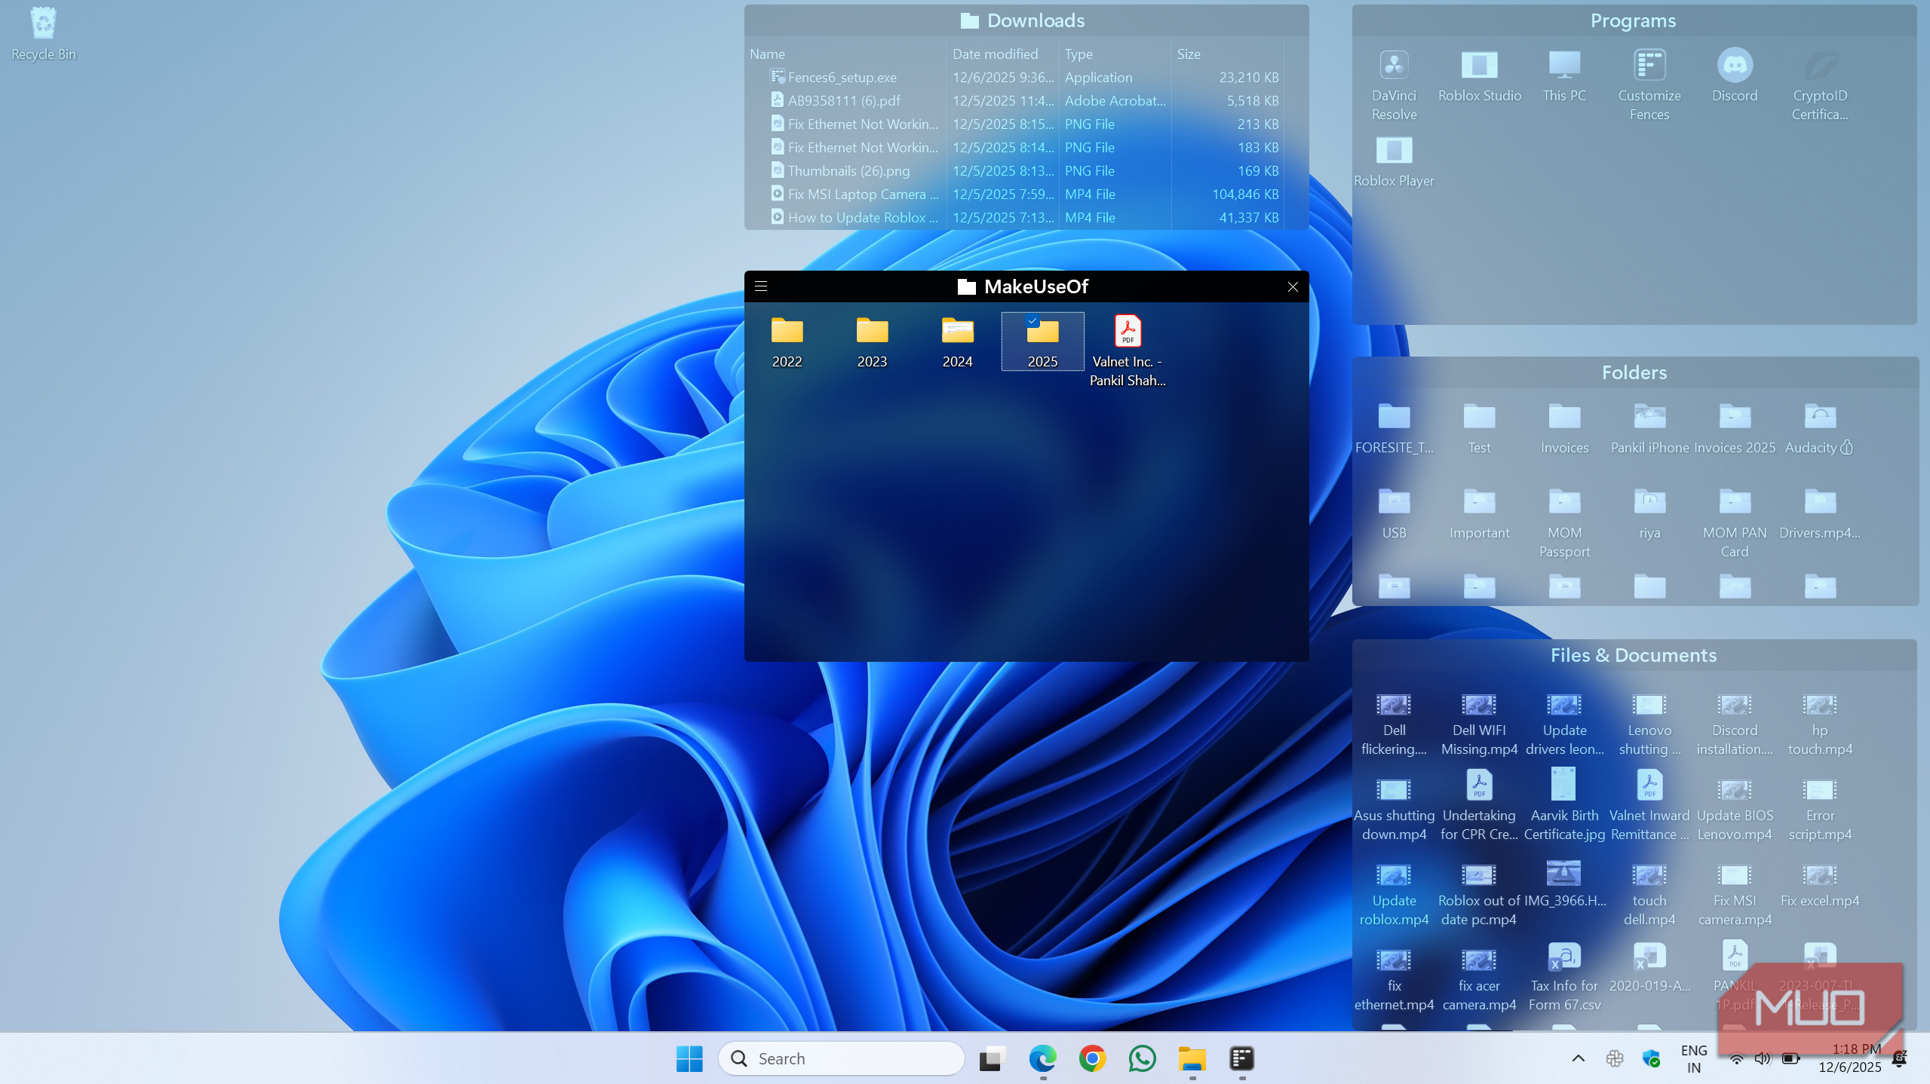This screenshot has width=1930, height=1084.
Task: Open the Audacity folder
Action: click(1820, 428)
